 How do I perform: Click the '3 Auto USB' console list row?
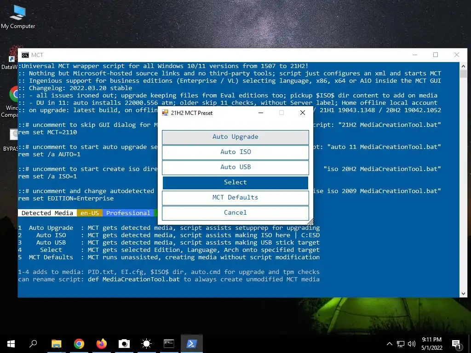pyautogui.click(x=169, y=243)
